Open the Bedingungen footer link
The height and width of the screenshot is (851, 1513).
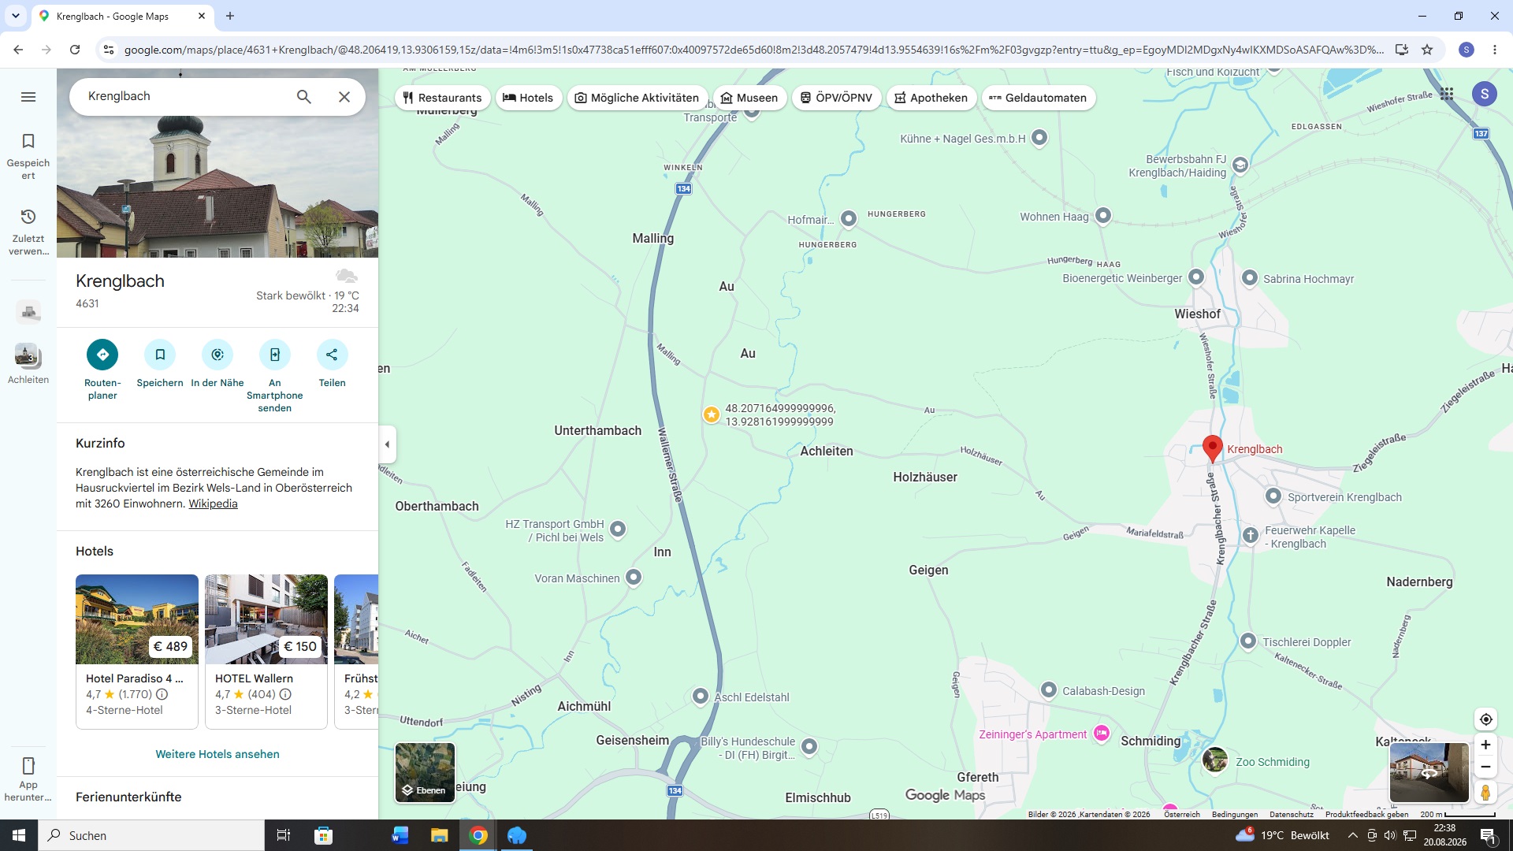(x=1234, y=815)
